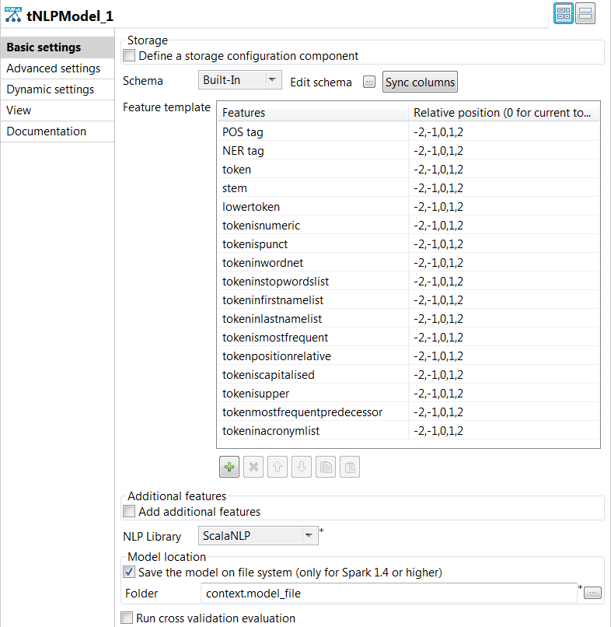Enable Run cross validation evaluation
Screen dimensions: 611x627
pyautogui.click(x=127, y=618)
